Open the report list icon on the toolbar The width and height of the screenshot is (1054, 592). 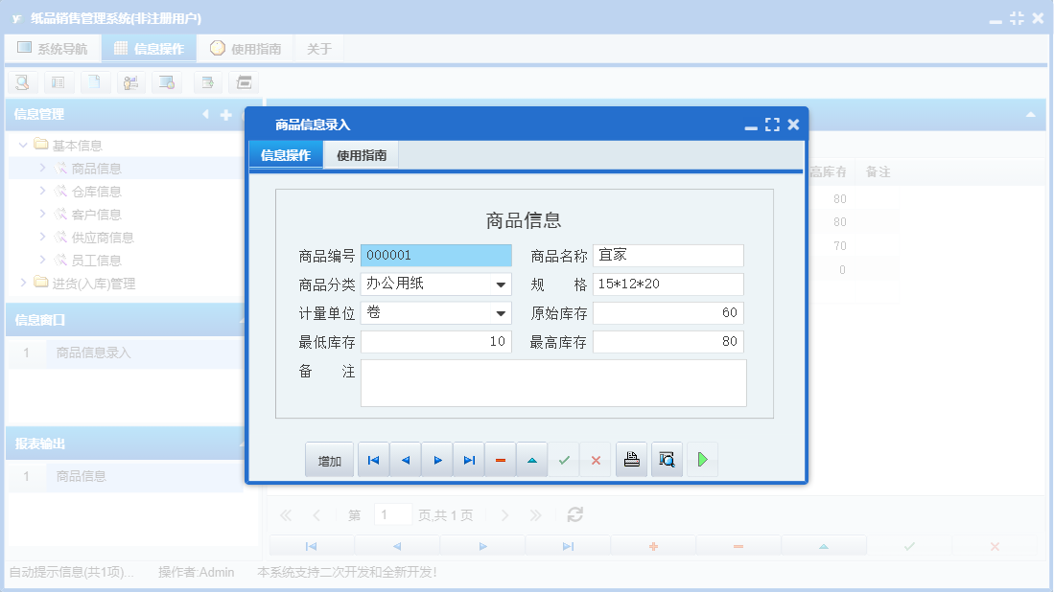point(59,82)
